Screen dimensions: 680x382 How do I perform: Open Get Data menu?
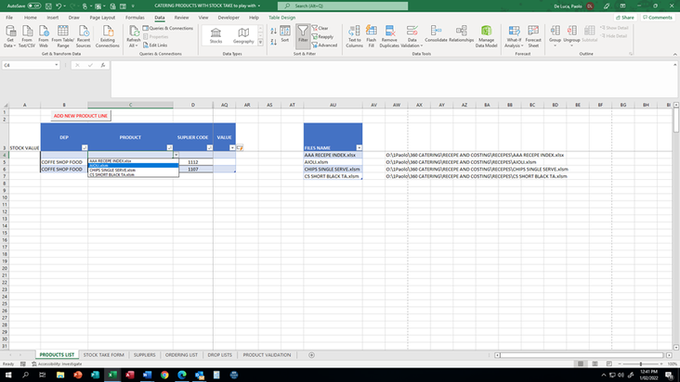click(9, 36)
